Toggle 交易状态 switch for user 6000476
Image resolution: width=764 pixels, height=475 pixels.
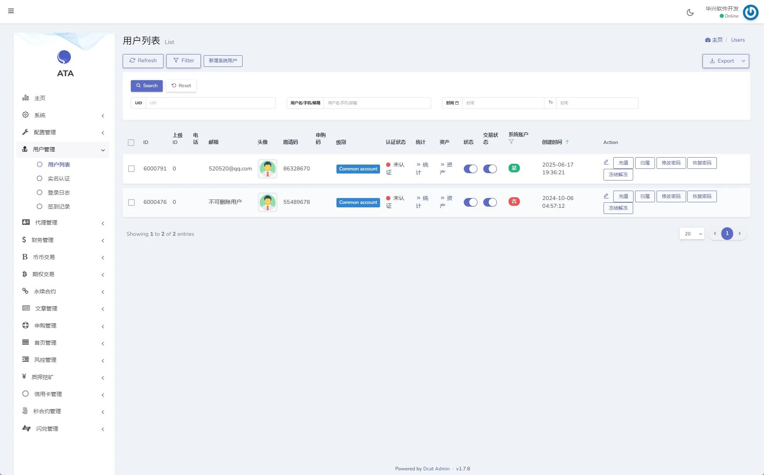click(490, 202)
